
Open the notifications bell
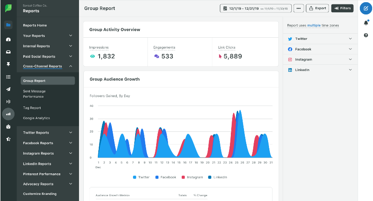(x=366, y=22)
